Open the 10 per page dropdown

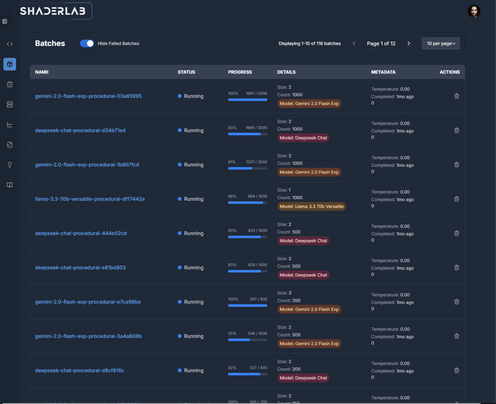(441, 43)
